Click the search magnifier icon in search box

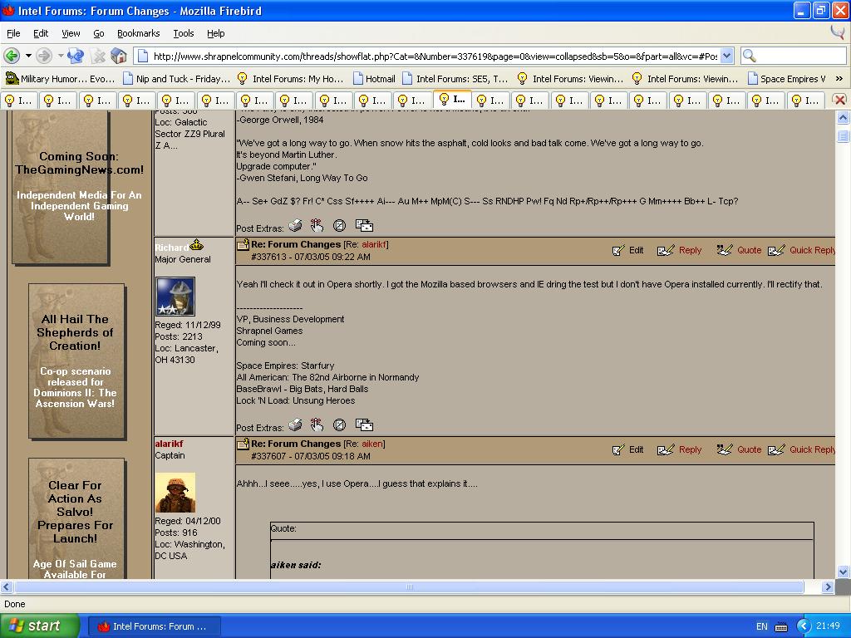pyautogui.click(x=749, y=56)
